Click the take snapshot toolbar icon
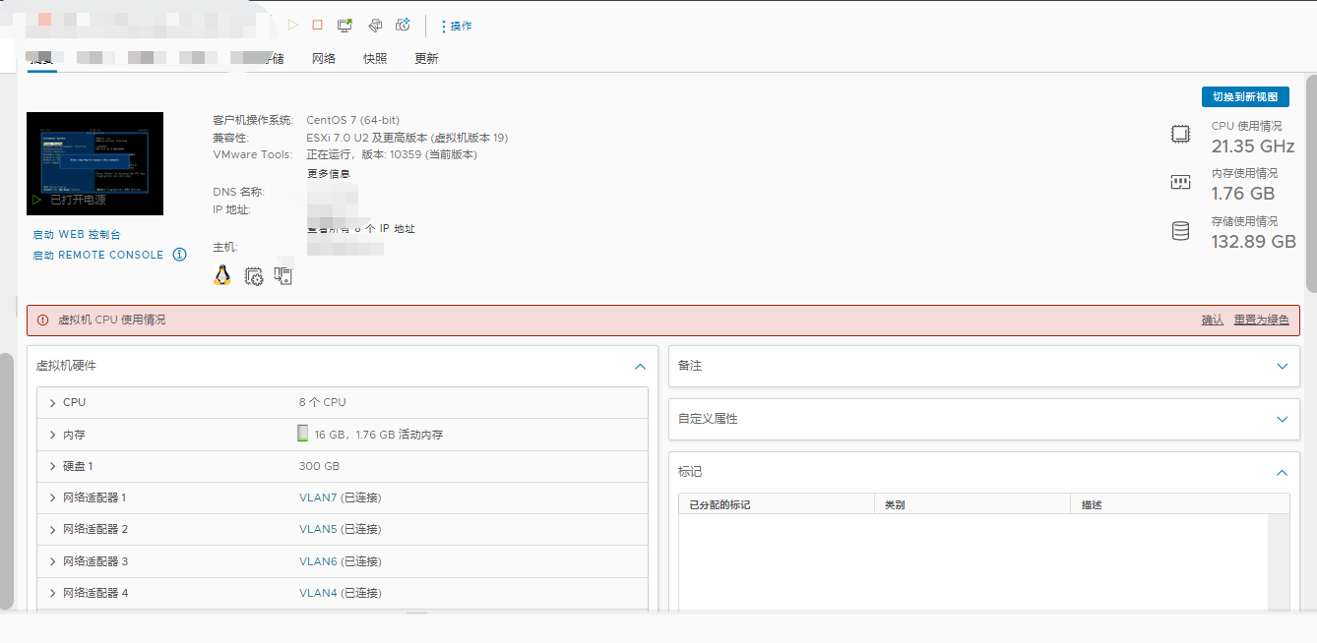 (403, 25)
